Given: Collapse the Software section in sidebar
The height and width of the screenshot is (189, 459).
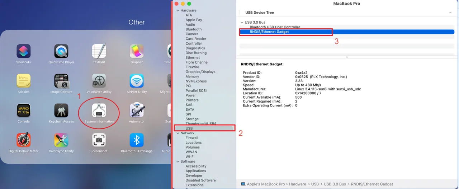Looking at the screenshot, I should tap(177, 161).
